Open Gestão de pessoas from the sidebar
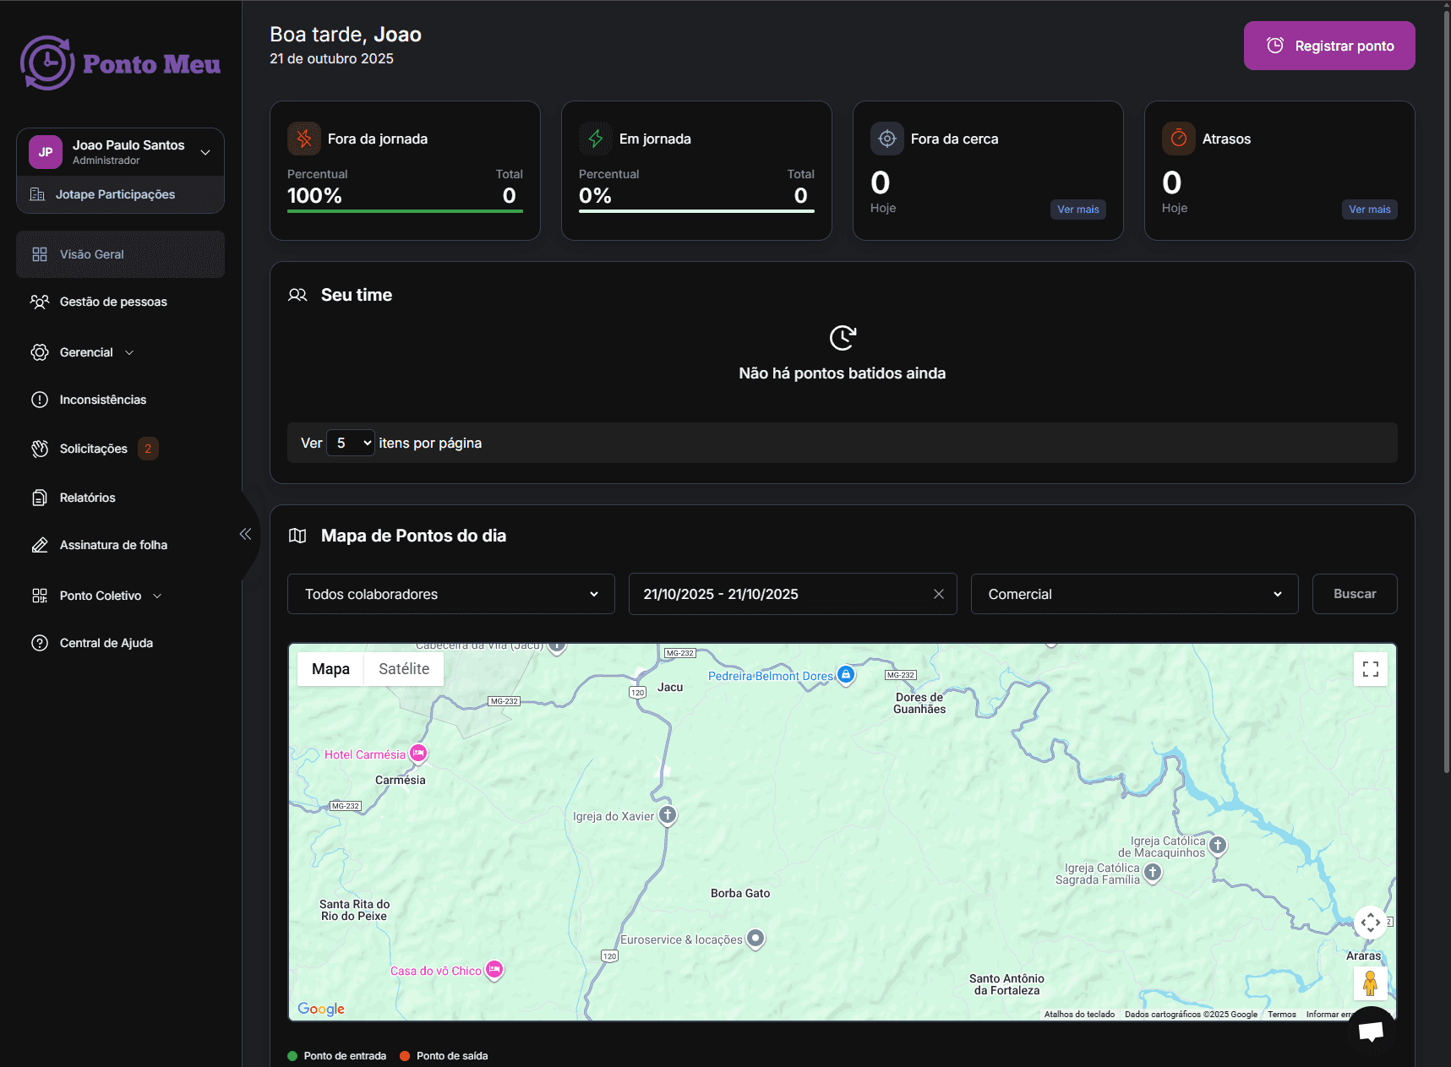 (x=112, y=302)
